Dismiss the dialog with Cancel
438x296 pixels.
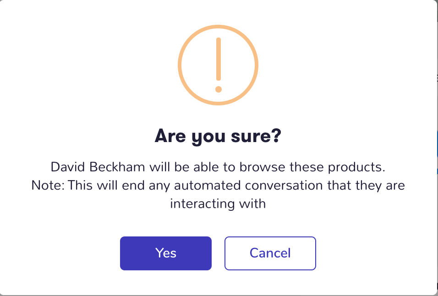(x=270, y=253)
